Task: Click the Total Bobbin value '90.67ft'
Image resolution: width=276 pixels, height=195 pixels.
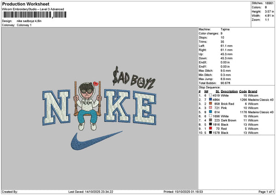Action: [225, 83]
